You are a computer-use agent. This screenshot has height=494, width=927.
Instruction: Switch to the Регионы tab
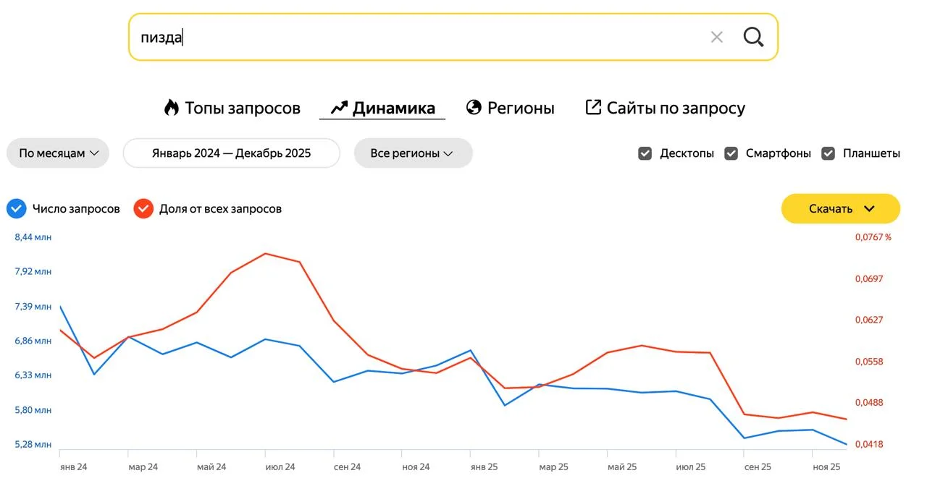pos(521,108)
